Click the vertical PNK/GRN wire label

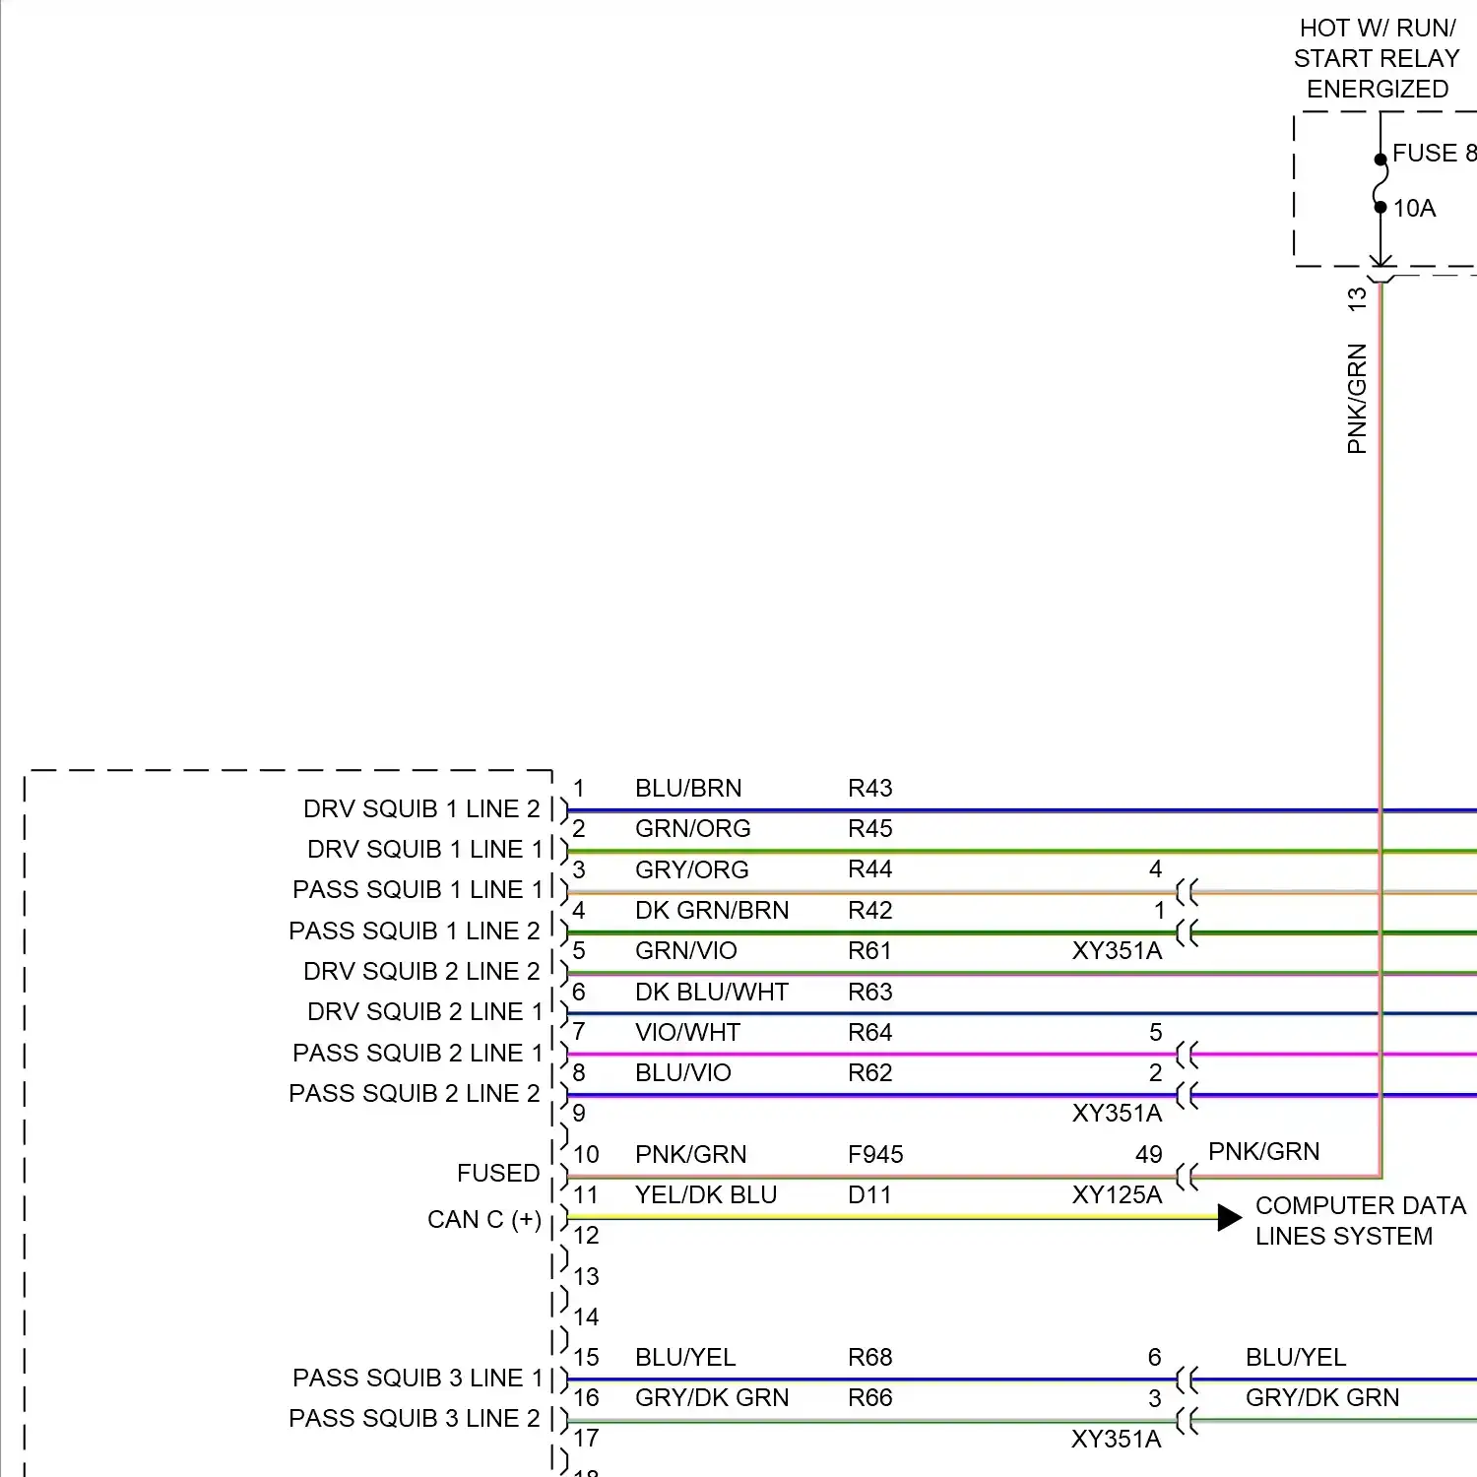tap(1357, 399)
